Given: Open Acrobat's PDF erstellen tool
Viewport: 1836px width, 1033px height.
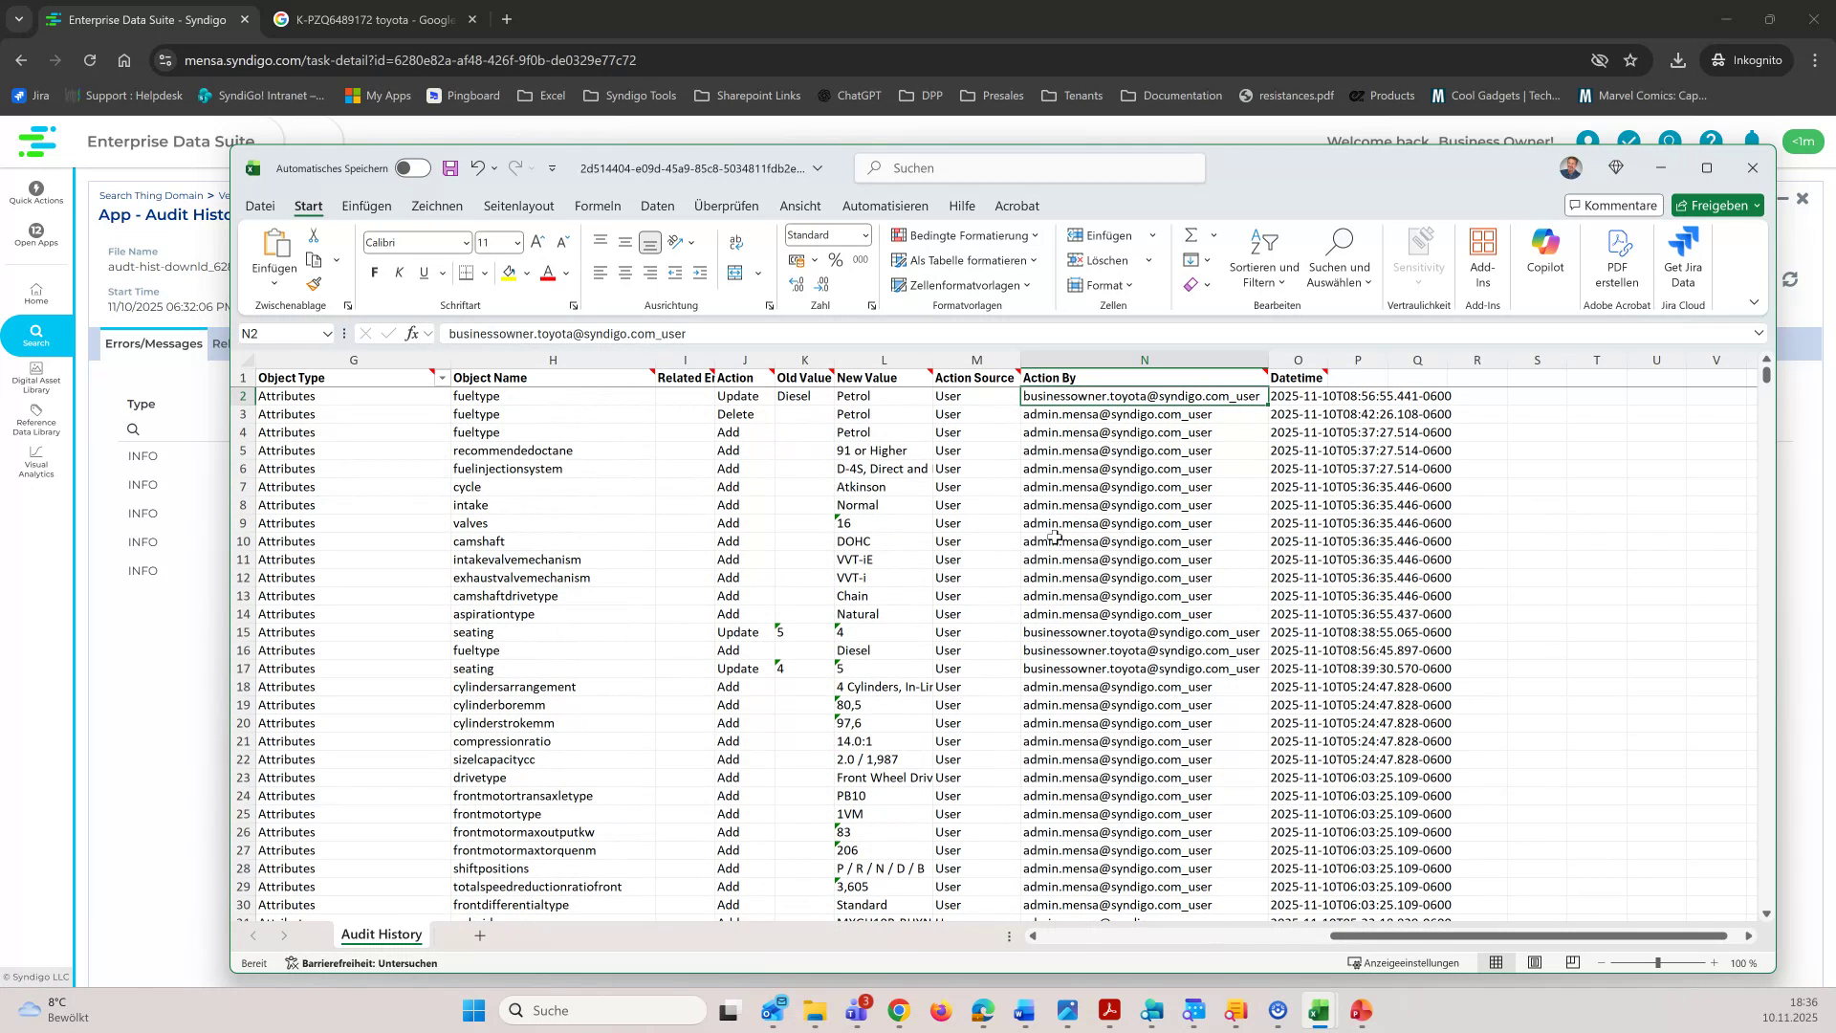Looking at the screenshot, I should point(1617,256).
